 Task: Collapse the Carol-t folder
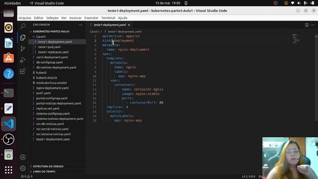point(41,37)
